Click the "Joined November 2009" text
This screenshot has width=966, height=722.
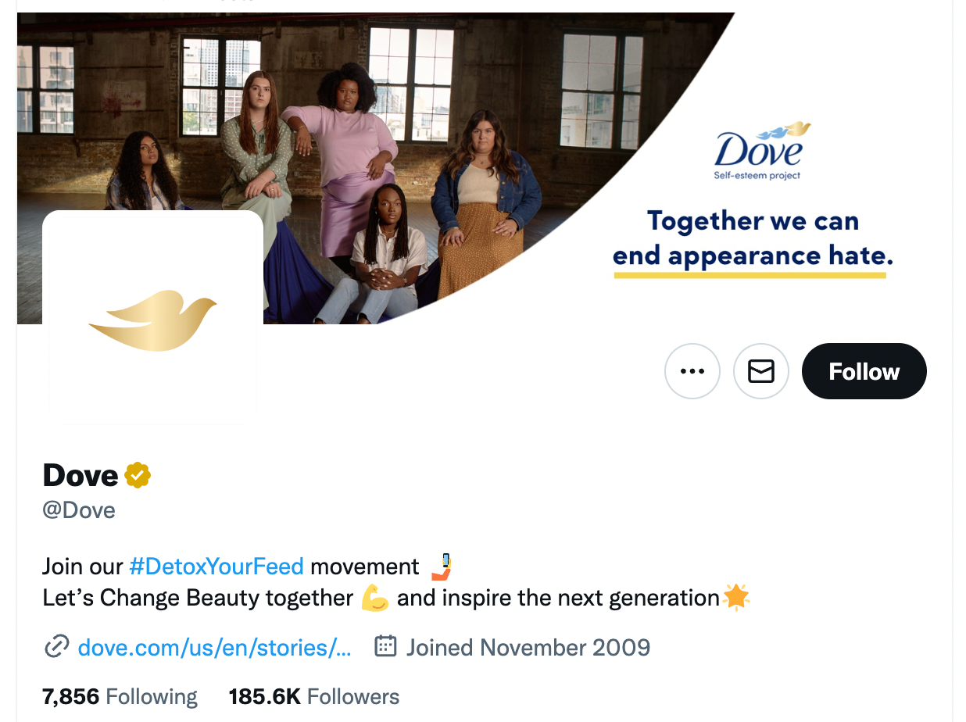[x=528, y=648]
